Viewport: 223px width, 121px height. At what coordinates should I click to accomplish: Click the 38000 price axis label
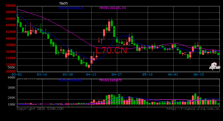(10, 45)
